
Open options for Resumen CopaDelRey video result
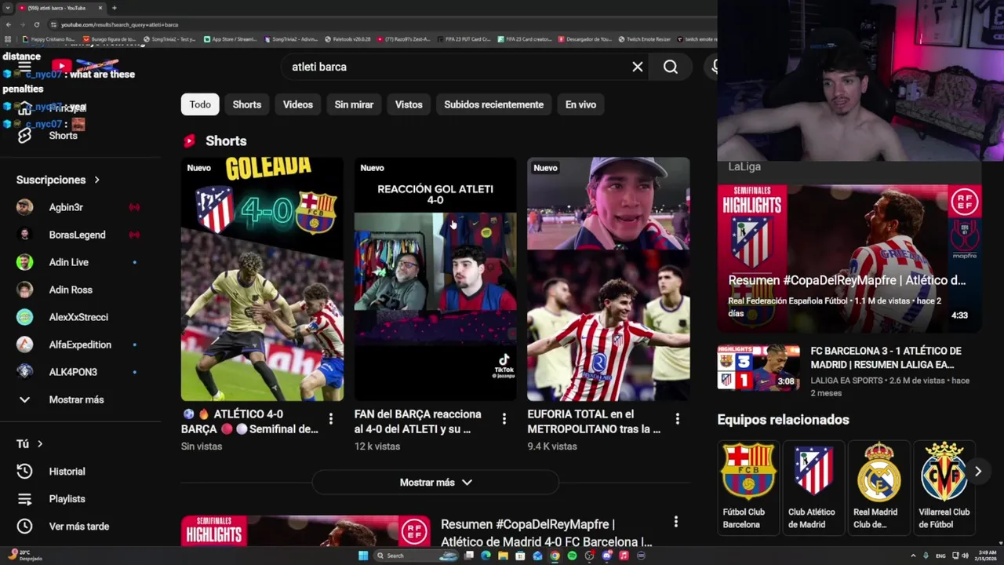[676, 522]
